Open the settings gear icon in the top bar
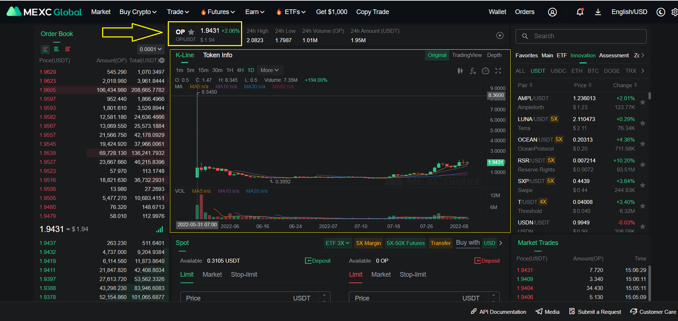 tap(674, 12)
